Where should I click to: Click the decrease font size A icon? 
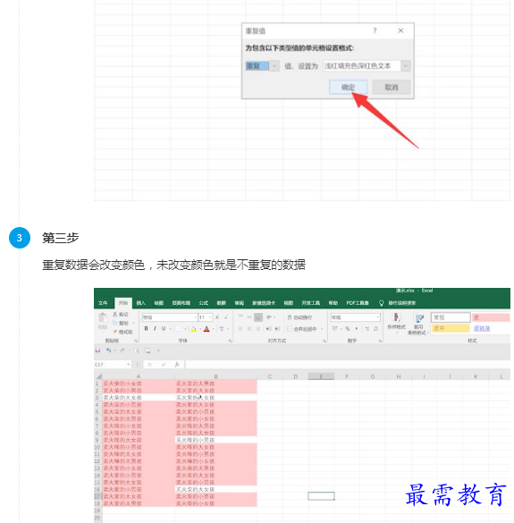click(226, 317)
